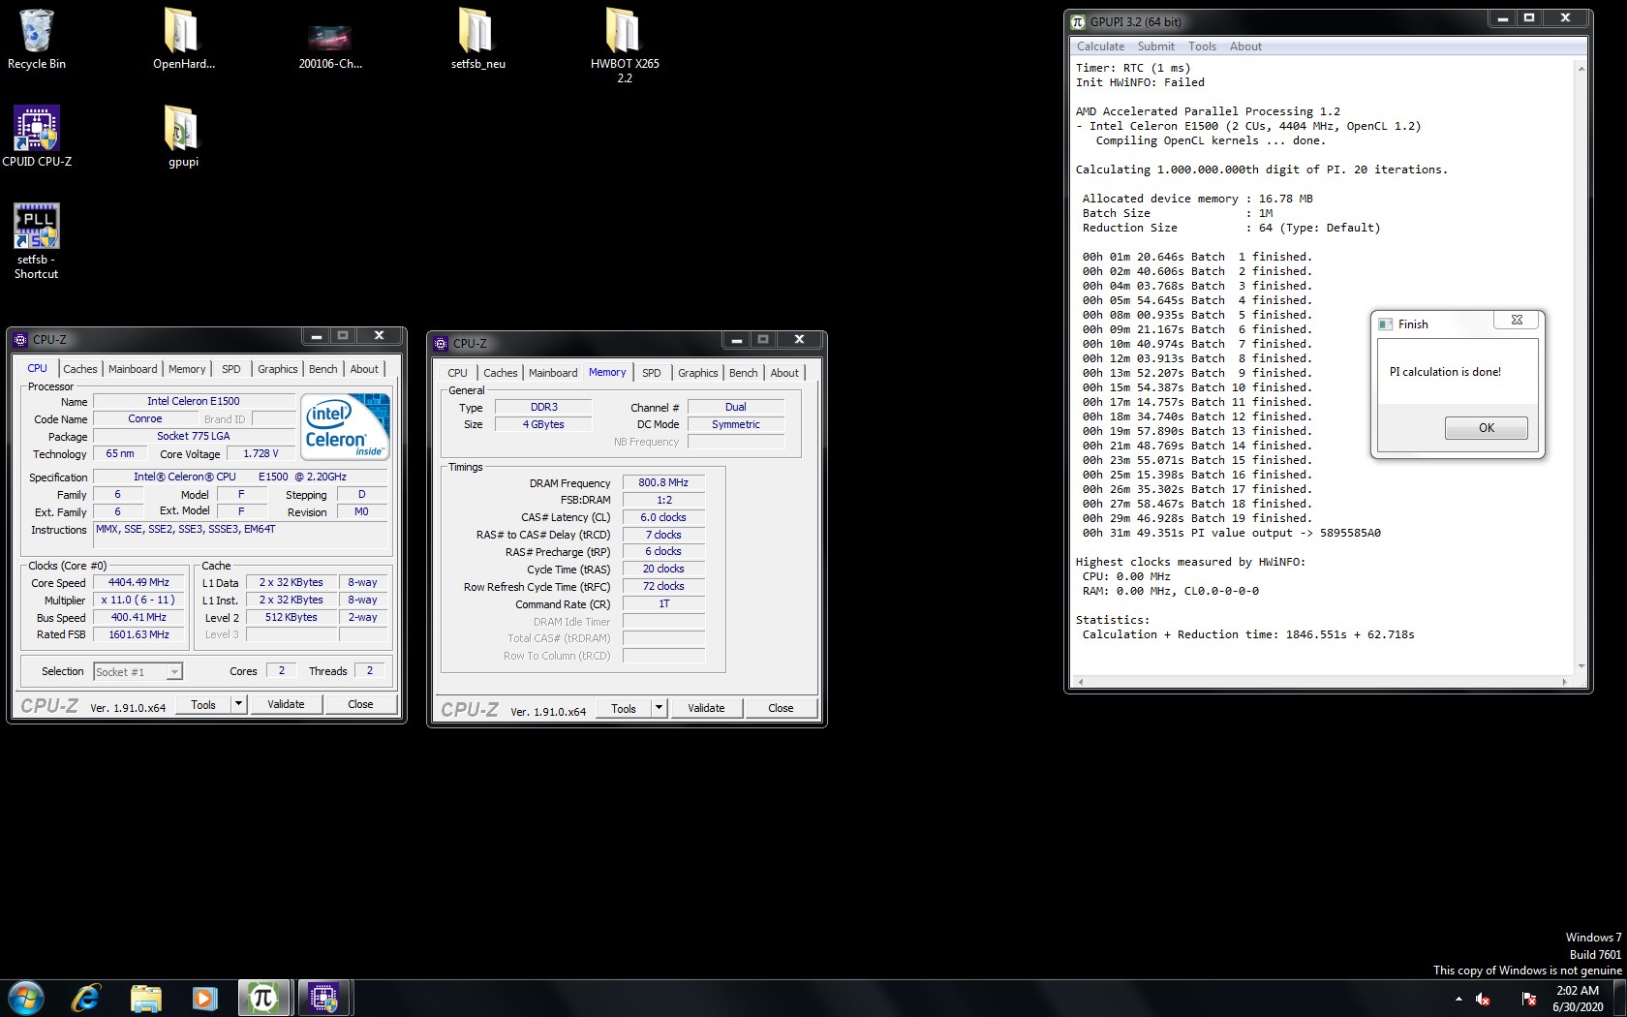
Task: Launch the setfsb Shortcut PLL icon
Action: point(37,241)
